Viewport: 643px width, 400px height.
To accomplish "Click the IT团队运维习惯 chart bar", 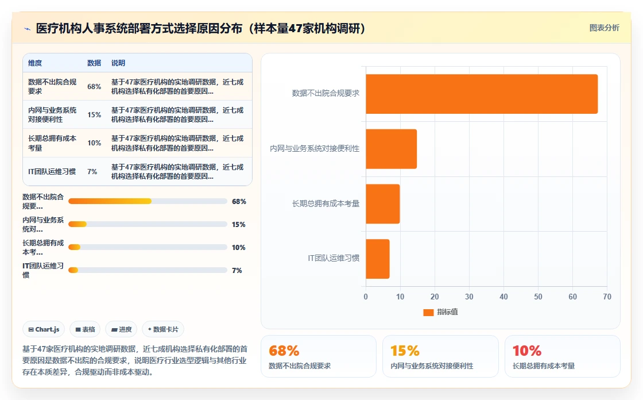I will click(x=378, y=259).
